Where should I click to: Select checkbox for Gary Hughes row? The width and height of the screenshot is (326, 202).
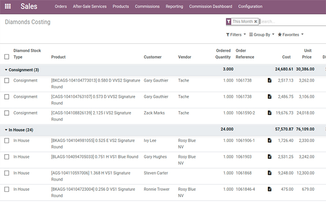point(7,157)
